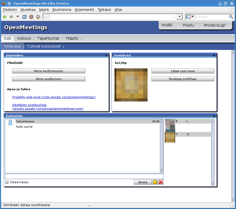Screen dimensions: 236x209
Task: Switch to the Tapahtumat tab
Action: (48, 38)
